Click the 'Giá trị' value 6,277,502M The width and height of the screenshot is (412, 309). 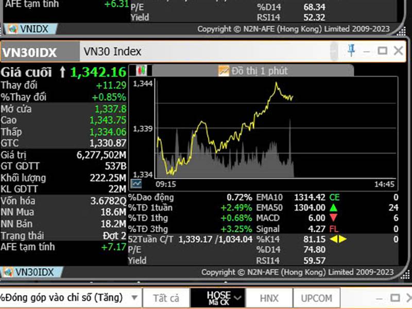pyautogui.click(x=101, y=155)
